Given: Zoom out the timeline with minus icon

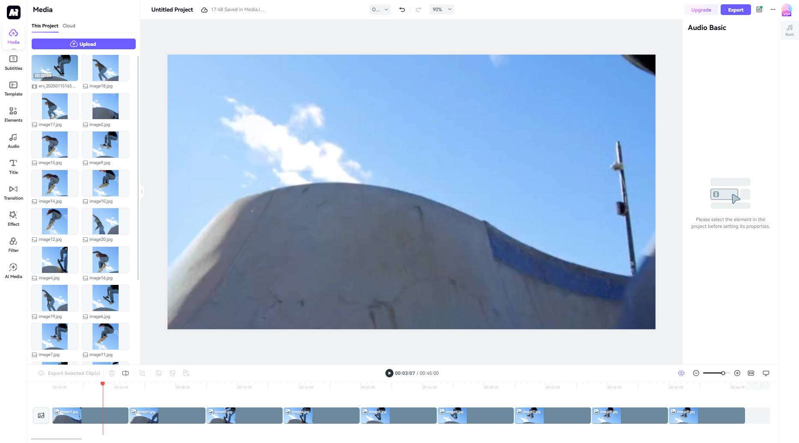Looking at the screenshot, I should [x=696, y=373].
